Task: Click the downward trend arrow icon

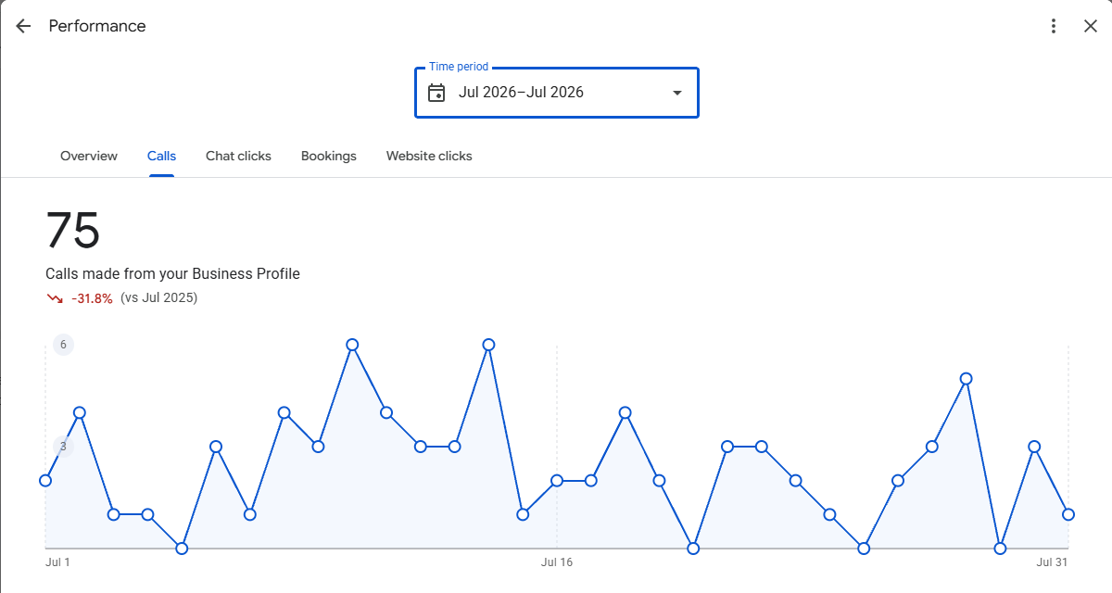Action: click(x=55, y=298)
